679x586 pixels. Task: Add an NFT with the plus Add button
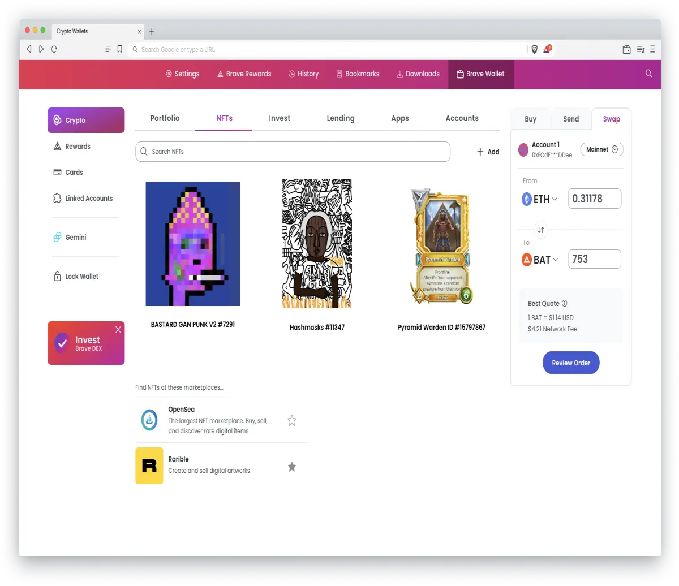point(488,152)
